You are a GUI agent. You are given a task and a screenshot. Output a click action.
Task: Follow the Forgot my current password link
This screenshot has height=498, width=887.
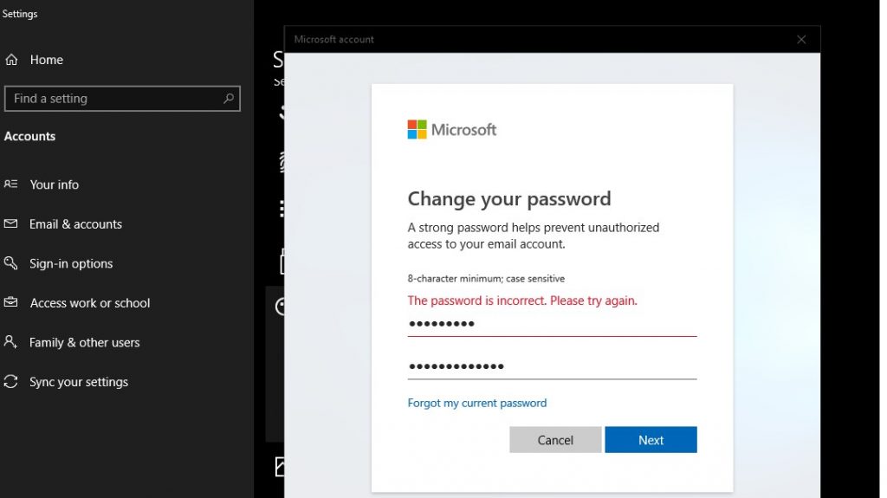[477, 403]
